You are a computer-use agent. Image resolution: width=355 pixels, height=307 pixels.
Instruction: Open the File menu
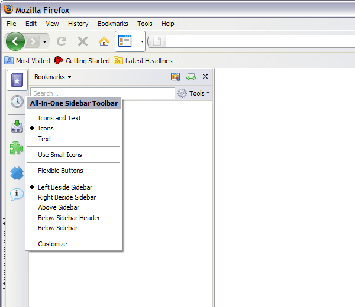[x=11, y=24]
